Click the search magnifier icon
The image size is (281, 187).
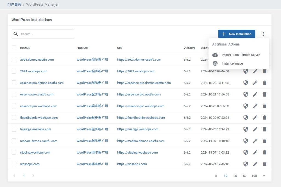(x=16, y=34)
